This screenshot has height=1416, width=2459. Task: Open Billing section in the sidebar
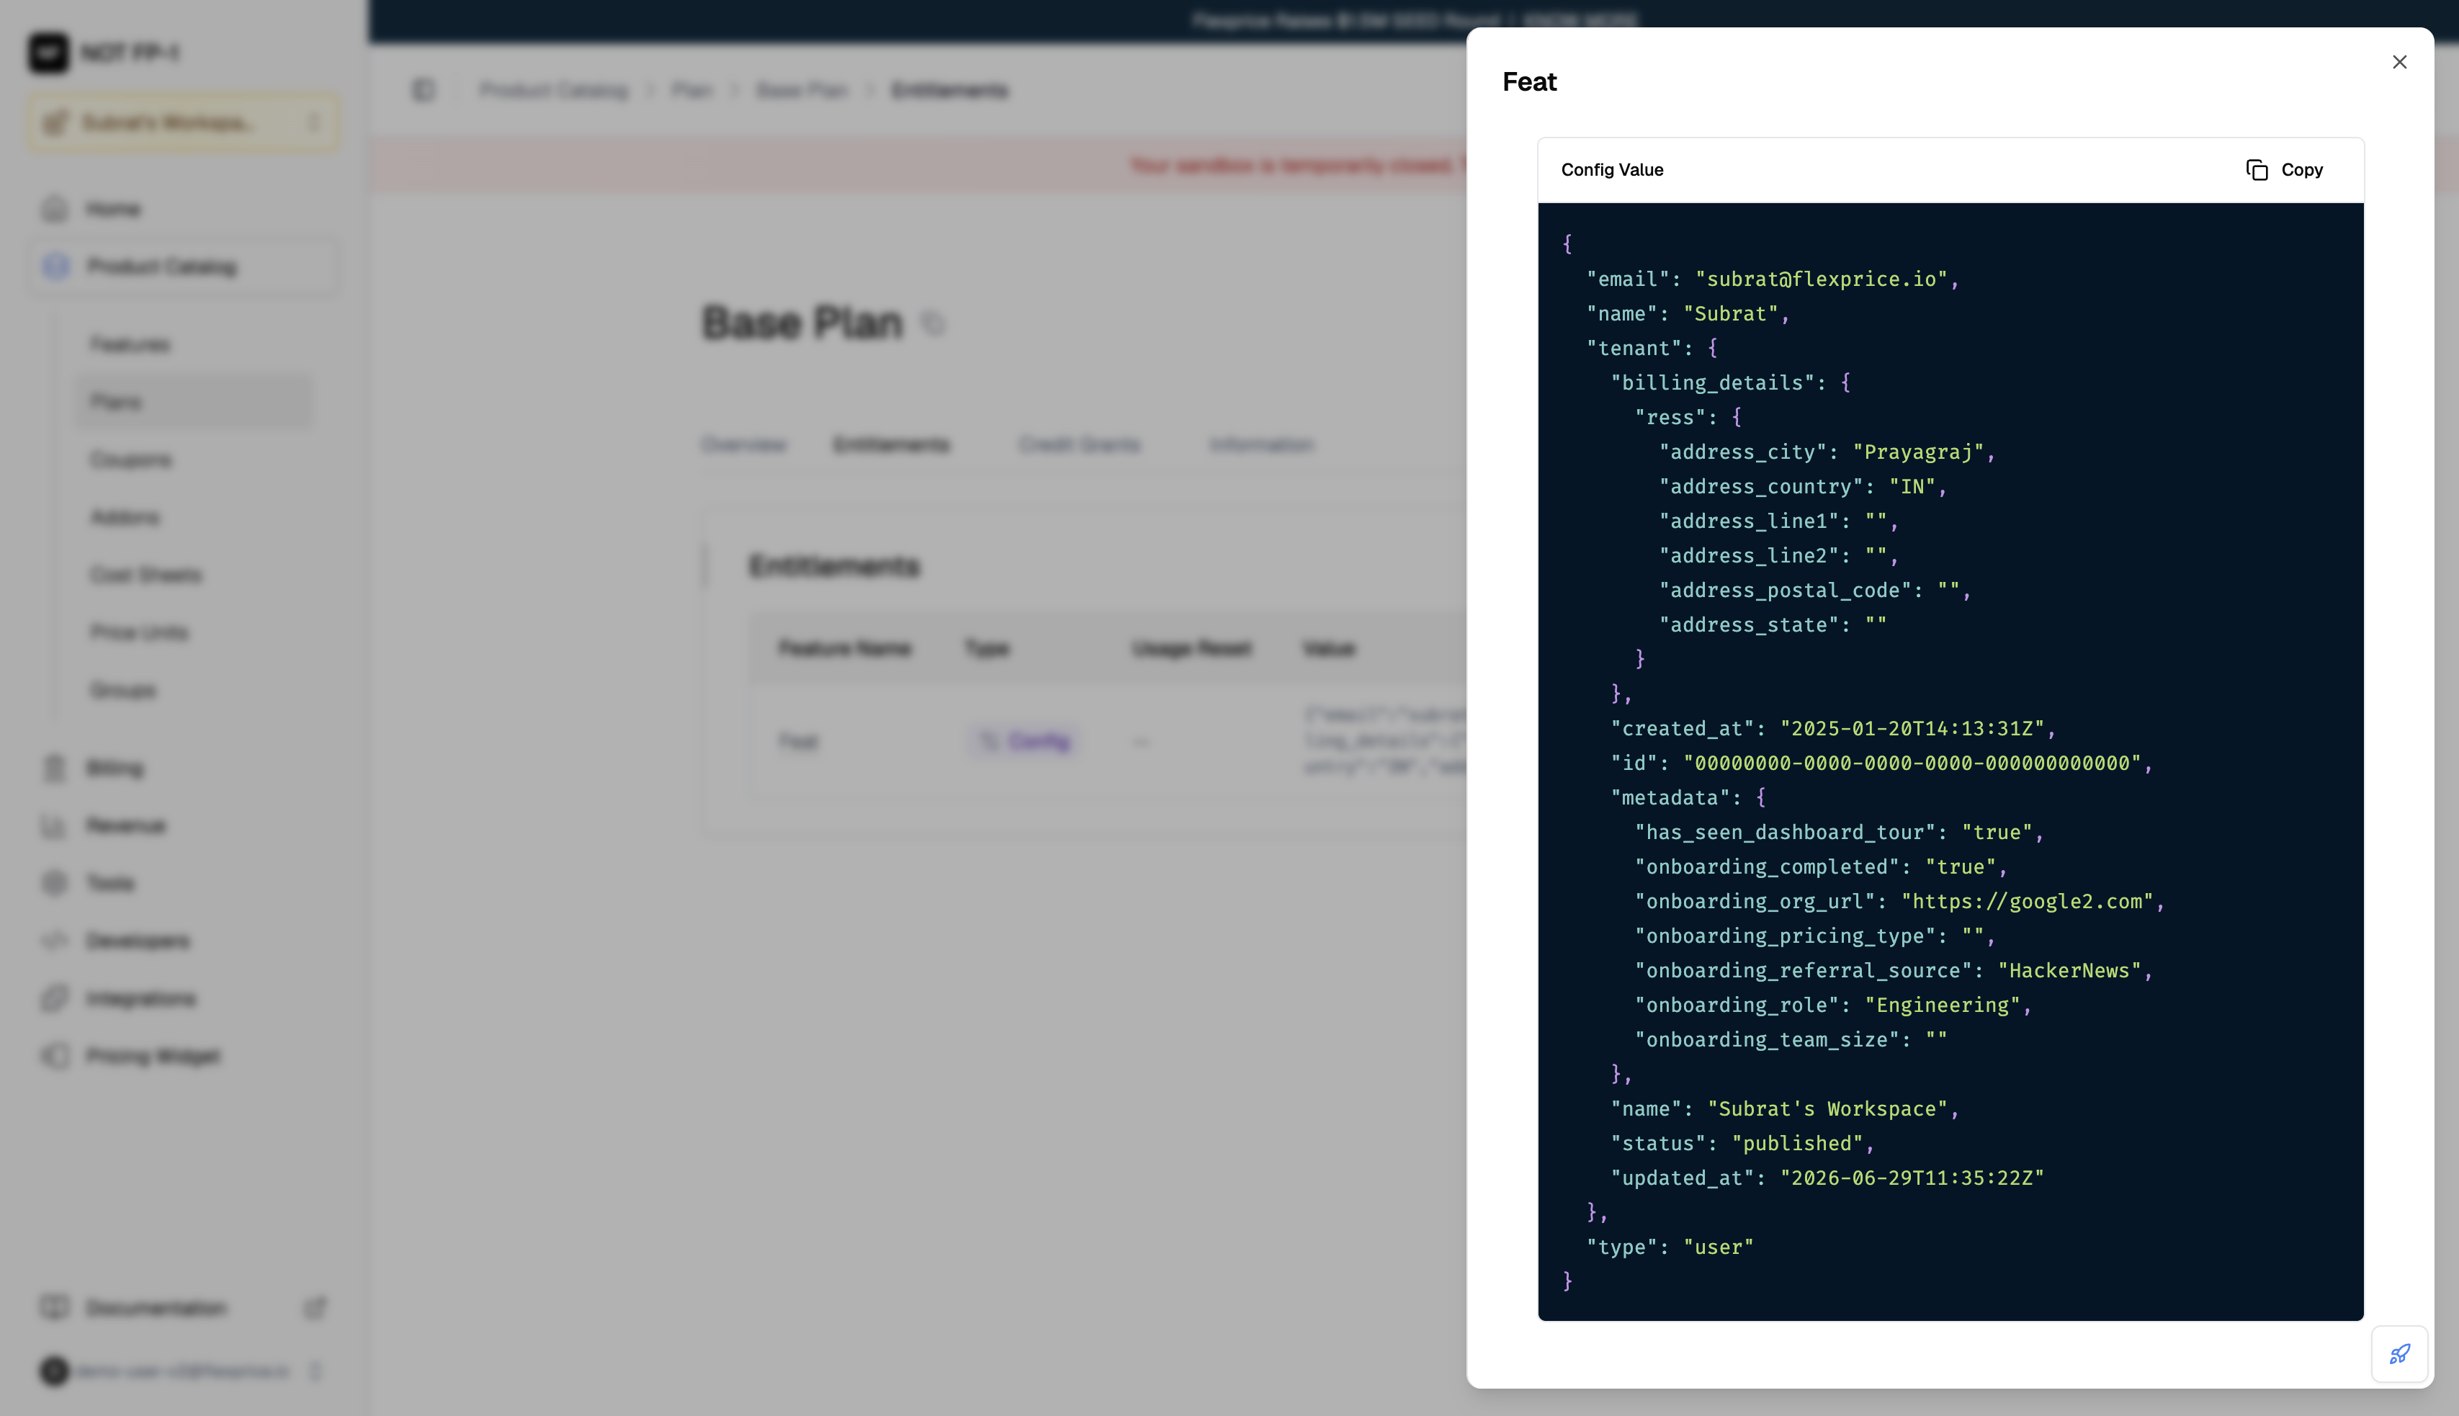[183, 769]
